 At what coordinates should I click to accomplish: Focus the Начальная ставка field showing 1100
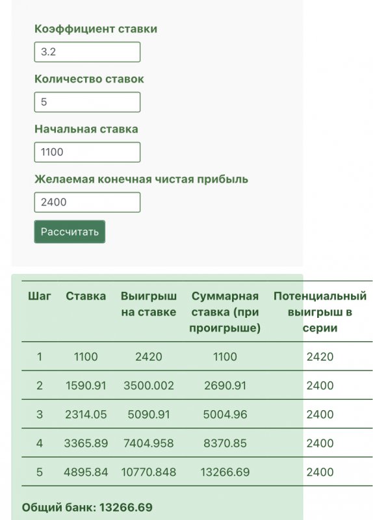(x=87, y=152)
